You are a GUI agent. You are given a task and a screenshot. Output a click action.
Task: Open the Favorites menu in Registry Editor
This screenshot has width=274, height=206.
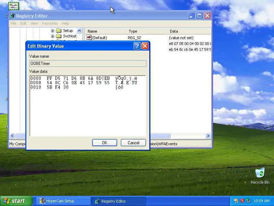click(50, 23)
